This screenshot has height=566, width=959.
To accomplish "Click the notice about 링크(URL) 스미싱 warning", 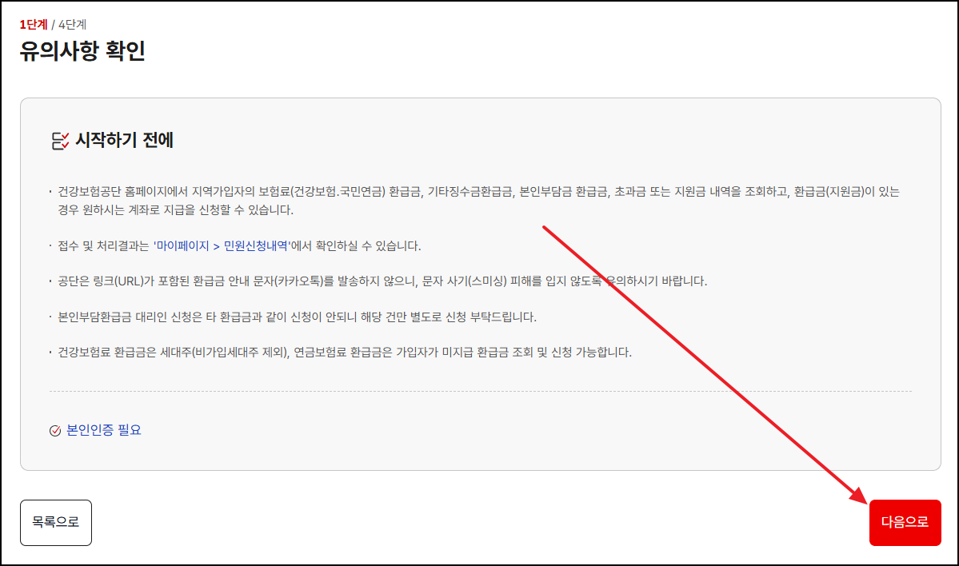I will click(382, 281).
